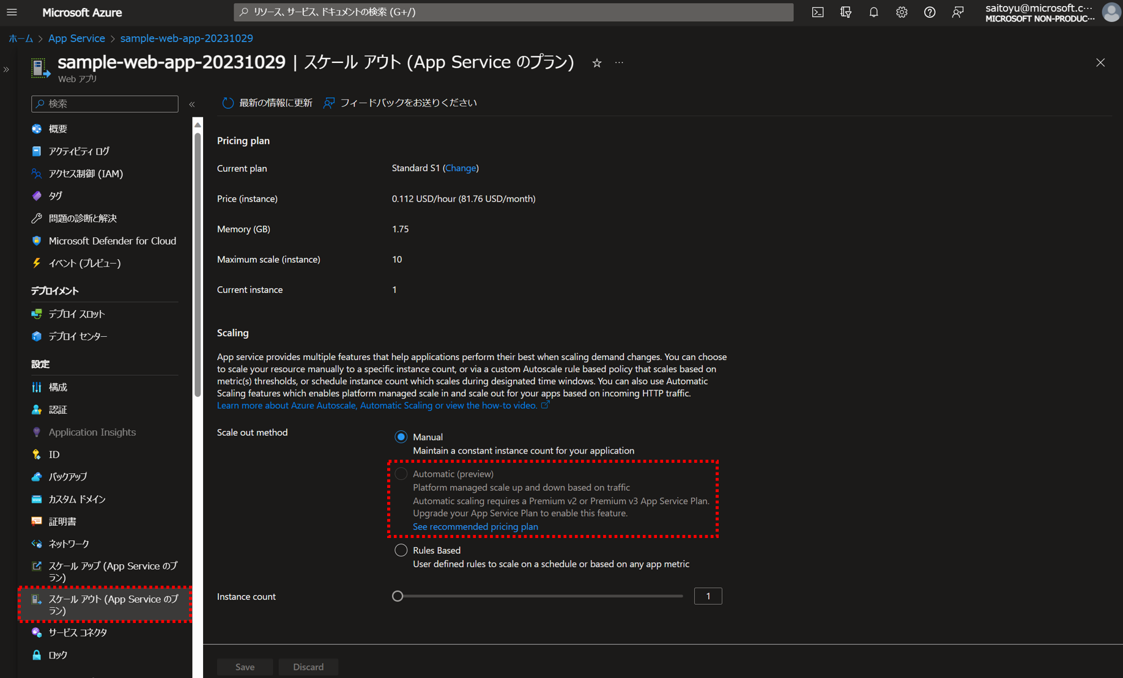
Task: Click the global resource search box
Action: (513, 12)
